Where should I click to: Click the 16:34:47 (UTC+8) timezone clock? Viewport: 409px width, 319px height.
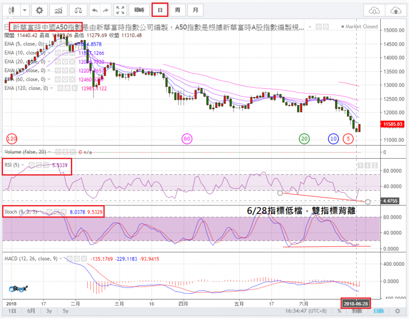[x=306, y=311]
